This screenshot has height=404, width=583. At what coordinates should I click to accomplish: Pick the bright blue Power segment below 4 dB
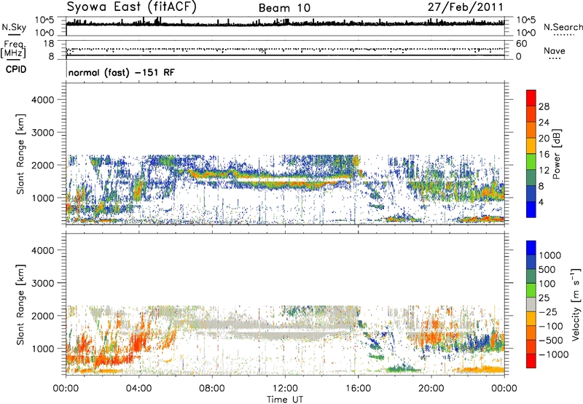tap(531, 209)
